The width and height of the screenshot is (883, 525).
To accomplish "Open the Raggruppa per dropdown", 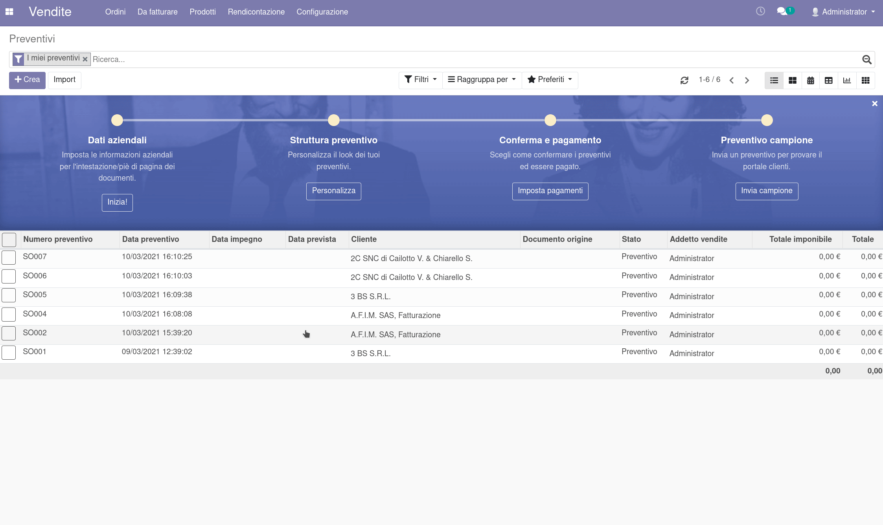I will pyautogui.click(x=482, y=80).
